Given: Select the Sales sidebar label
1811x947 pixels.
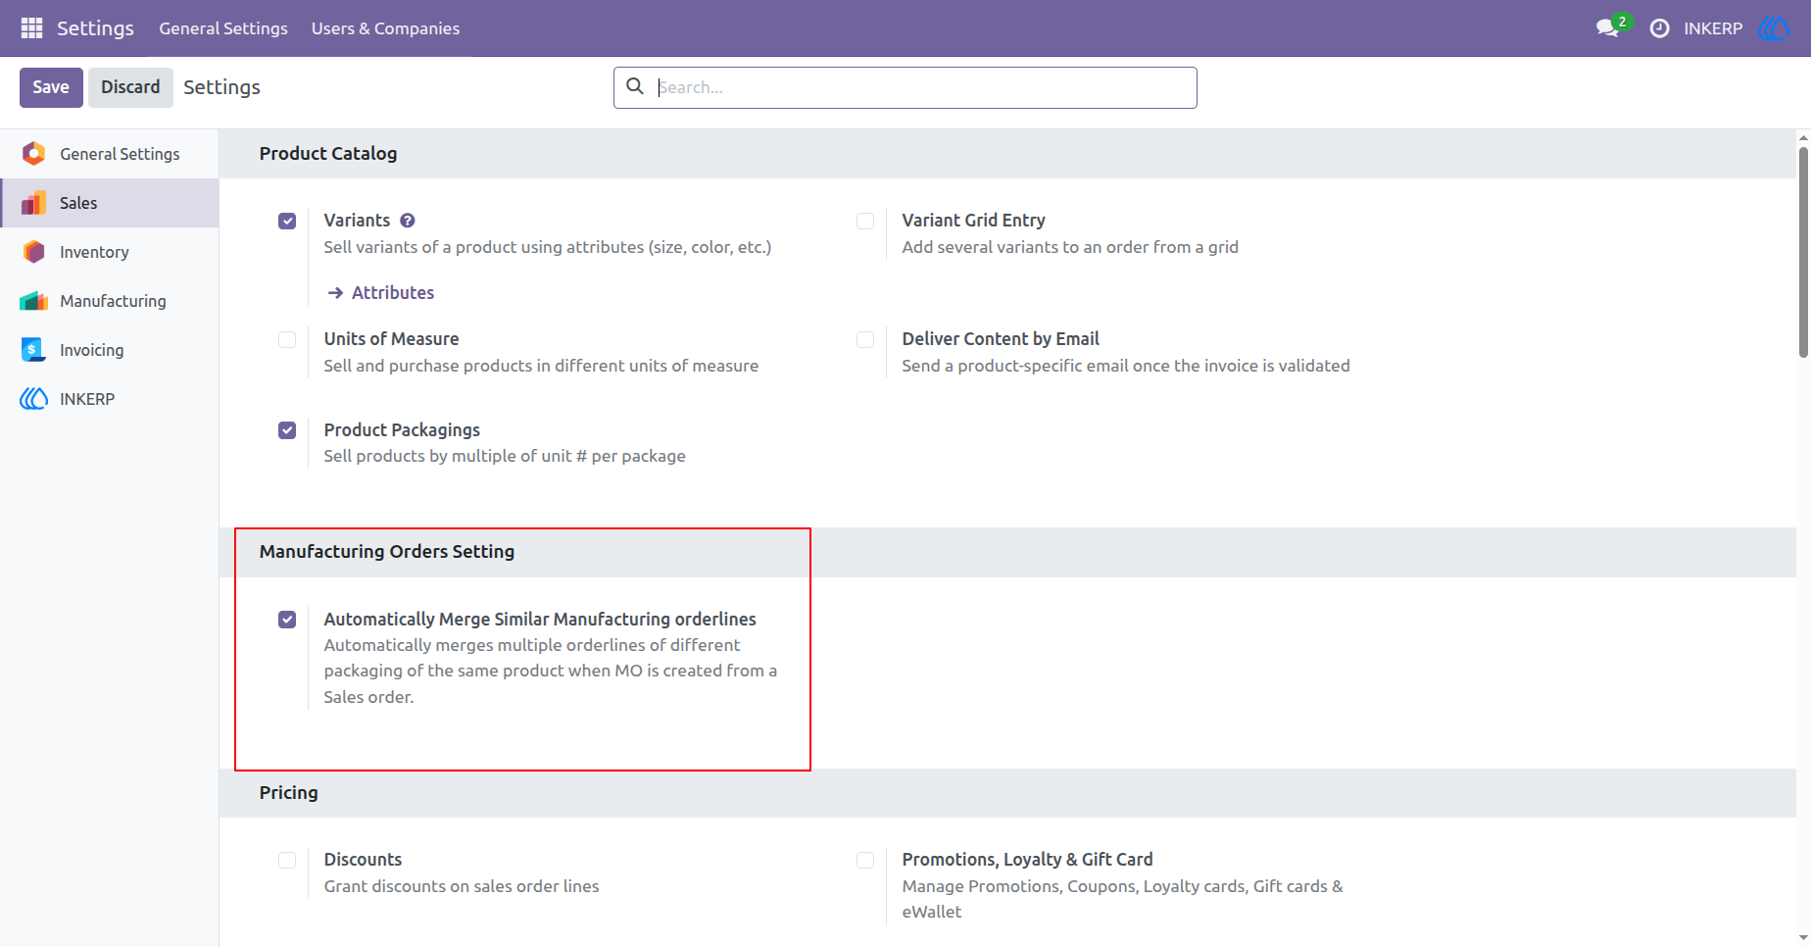Looking at the screenshot, I should coord(78,203).
